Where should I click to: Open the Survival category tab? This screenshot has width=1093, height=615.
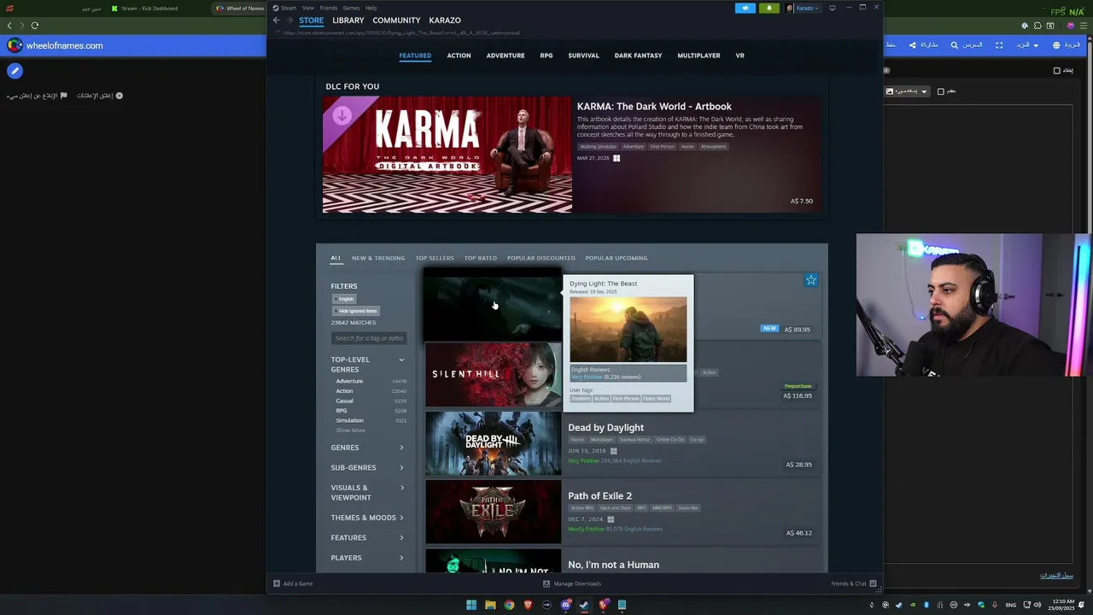click(x=584, y=56)
